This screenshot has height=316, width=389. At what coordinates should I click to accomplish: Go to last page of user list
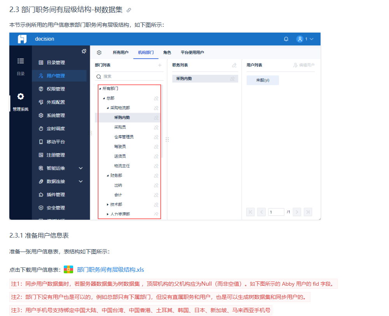308,212
